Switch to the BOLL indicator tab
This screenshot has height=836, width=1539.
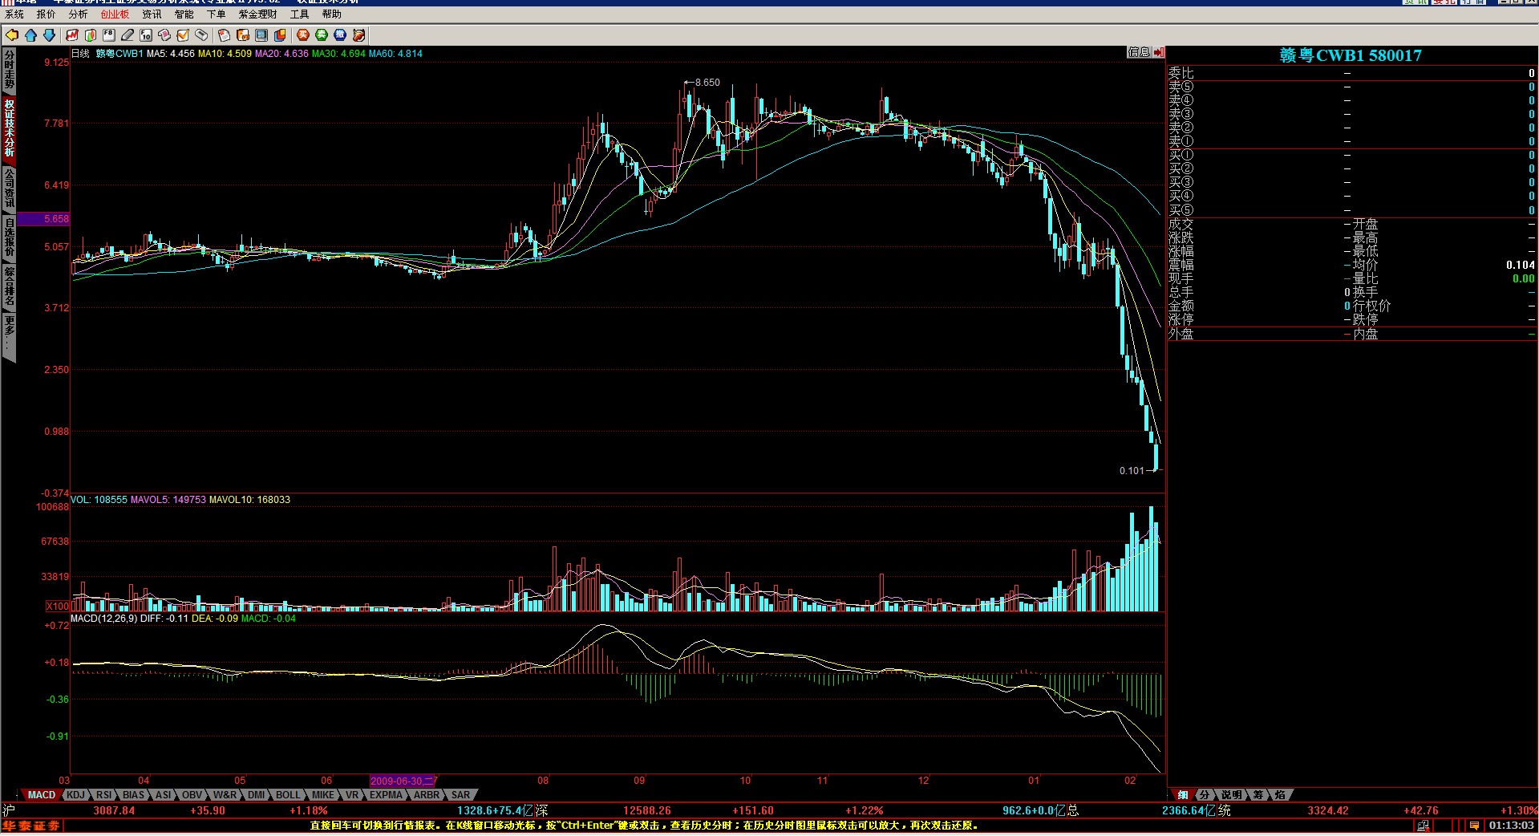[x=287, y=795]
